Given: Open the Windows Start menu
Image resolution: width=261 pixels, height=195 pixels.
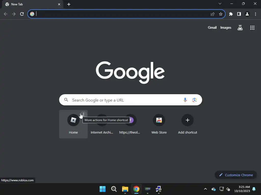Looking at the screenshot, I should click(x=102, y=189).
